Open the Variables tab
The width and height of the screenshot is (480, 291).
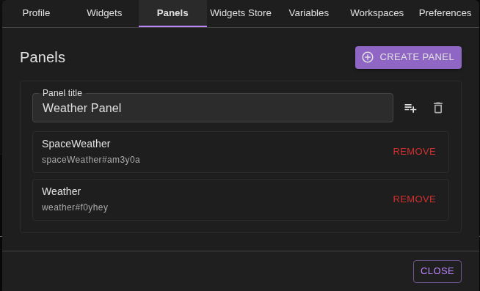pos(309,13)
